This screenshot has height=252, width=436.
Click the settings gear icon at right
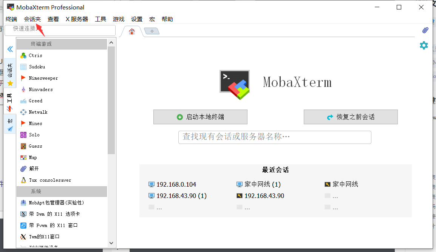coord(424,45)
